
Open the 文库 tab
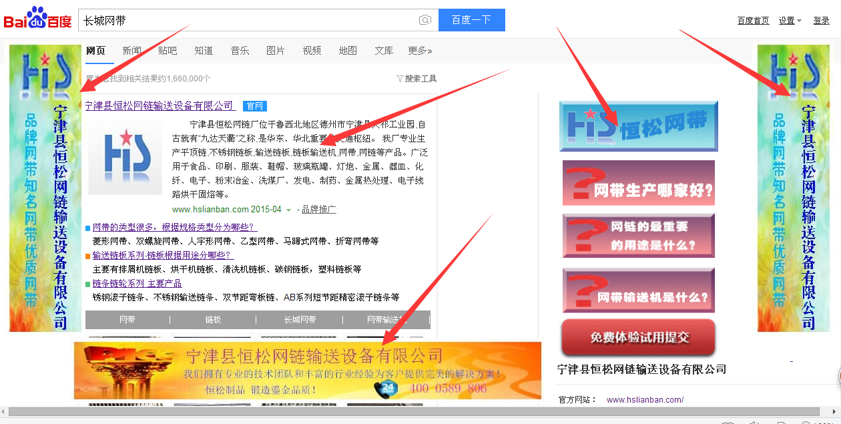384,51
